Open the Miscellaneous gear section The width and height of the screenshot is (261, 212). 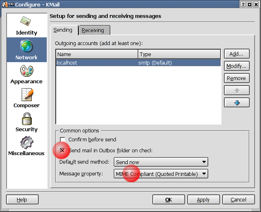27,146
